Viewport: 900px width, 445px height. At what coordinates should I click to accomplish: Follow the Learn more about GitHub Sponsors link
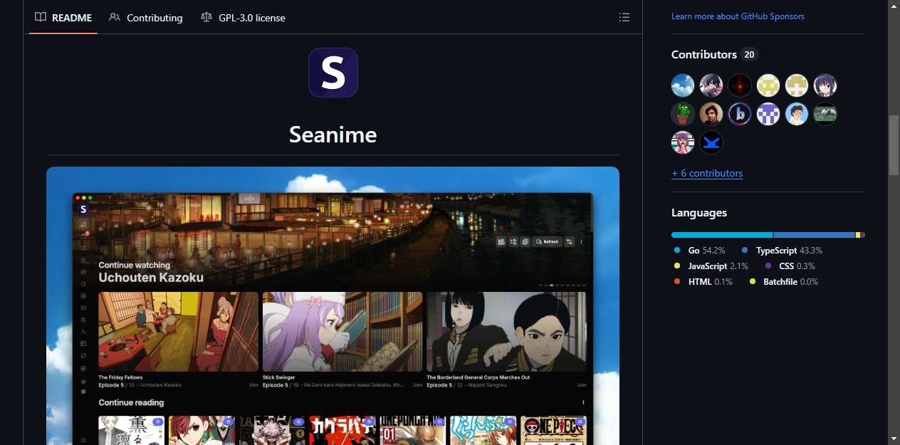tap(738, 16)
